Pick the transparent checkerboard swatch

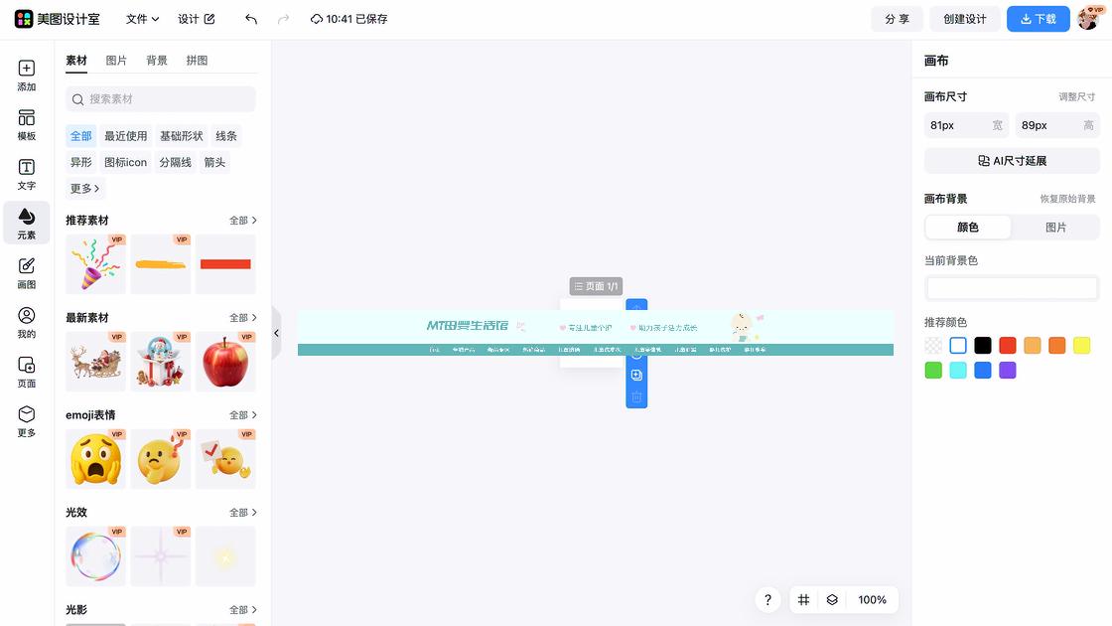(933, 346)
